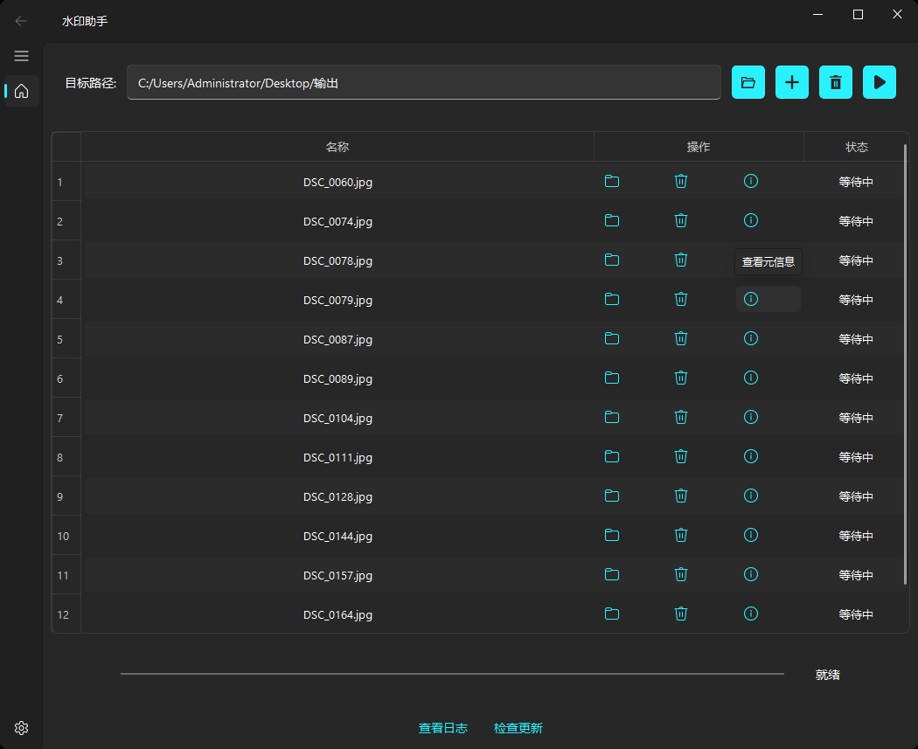Delete DSC_0128.jpg using its trash icon
This screenshot has height=749, width=918.
[681, 496]
